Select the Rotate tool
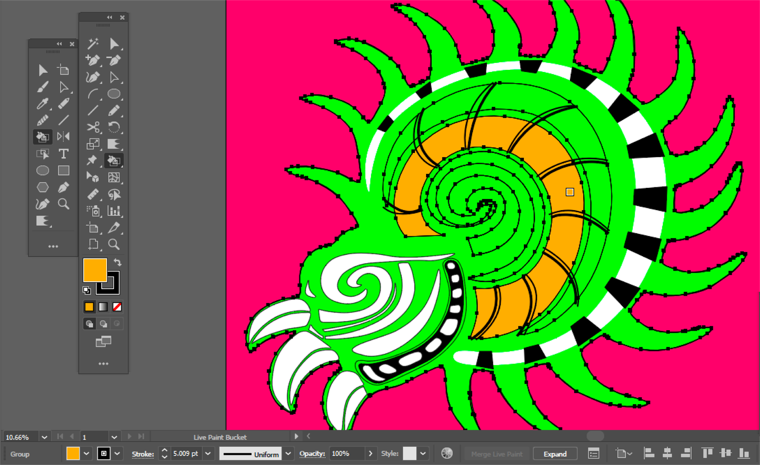The image size is (760, 465). click(x=114, y=127)
